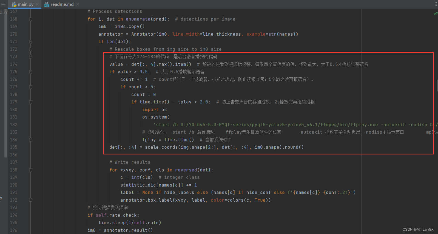Click the 'enumerate' call on line 168

pyautogui.click(x=138, y=19)
